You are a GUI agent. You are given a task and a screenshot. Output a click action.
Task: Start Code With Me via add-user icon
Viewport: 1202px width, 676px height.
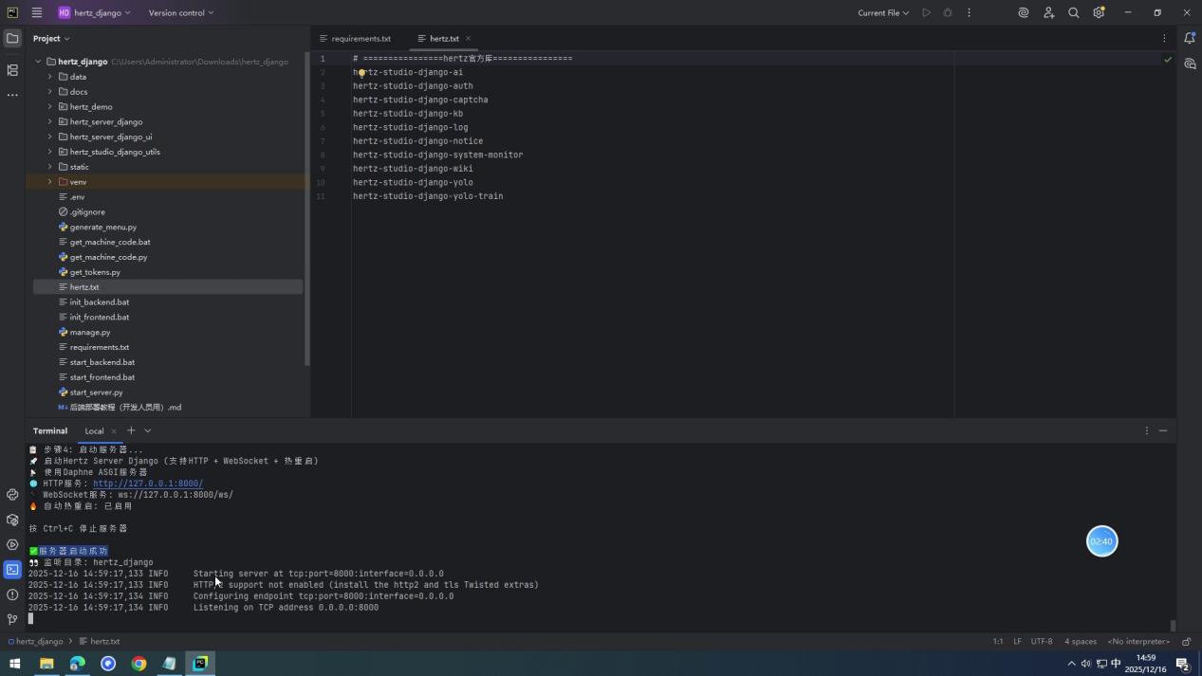(x=1048, y=12)
